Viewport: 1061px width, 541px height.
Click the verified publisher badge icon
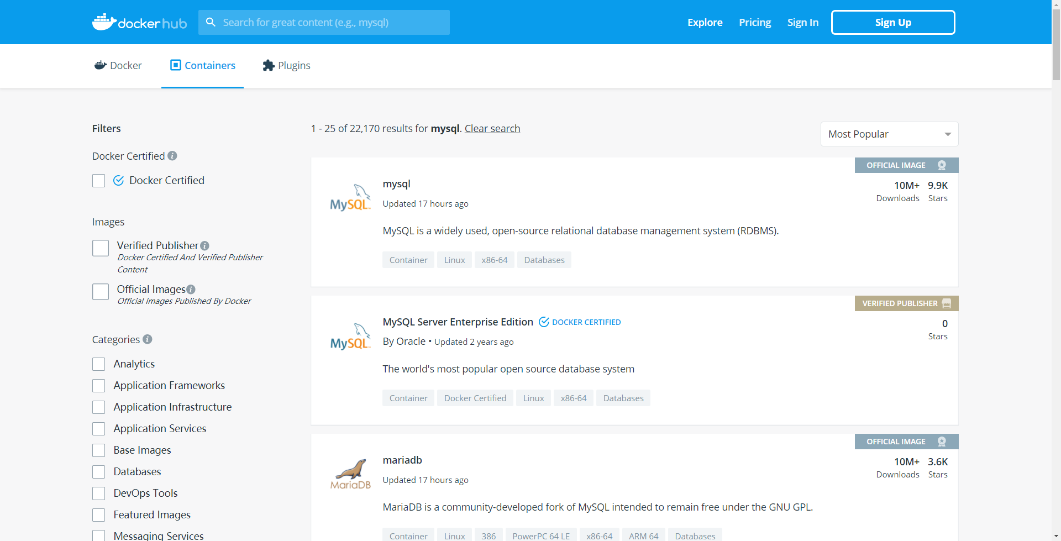(x=947, y=303)
